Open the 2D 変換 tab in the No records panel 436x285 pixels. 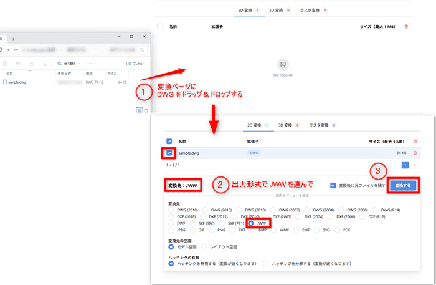[249, 11]
